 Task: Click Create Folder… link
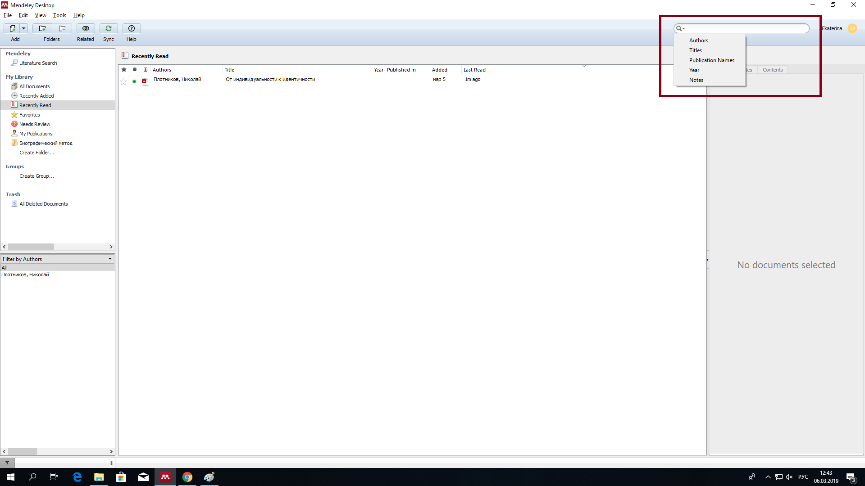click(37, 153)
